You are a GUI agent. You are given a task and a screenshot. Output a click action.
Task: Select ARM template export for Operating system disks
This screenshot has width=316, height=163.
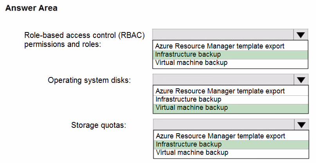(231, 91)
